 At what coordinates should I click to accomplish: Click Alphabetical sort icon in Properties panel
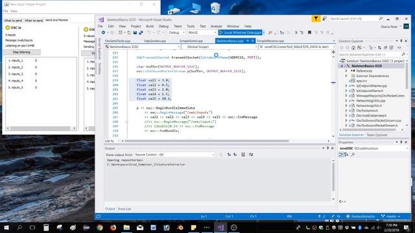pos(346,155)
